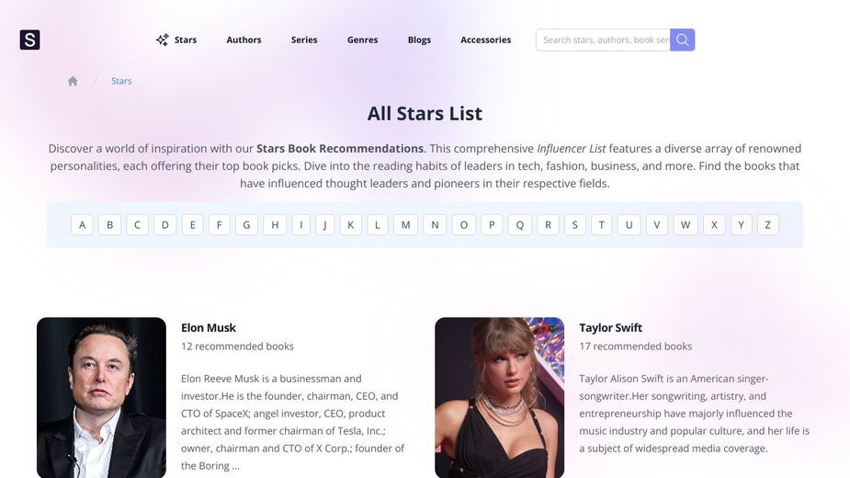Filter stars by letter E
Image resolution: width=850 pixels, height=478 pixels.
pos(192,224)
